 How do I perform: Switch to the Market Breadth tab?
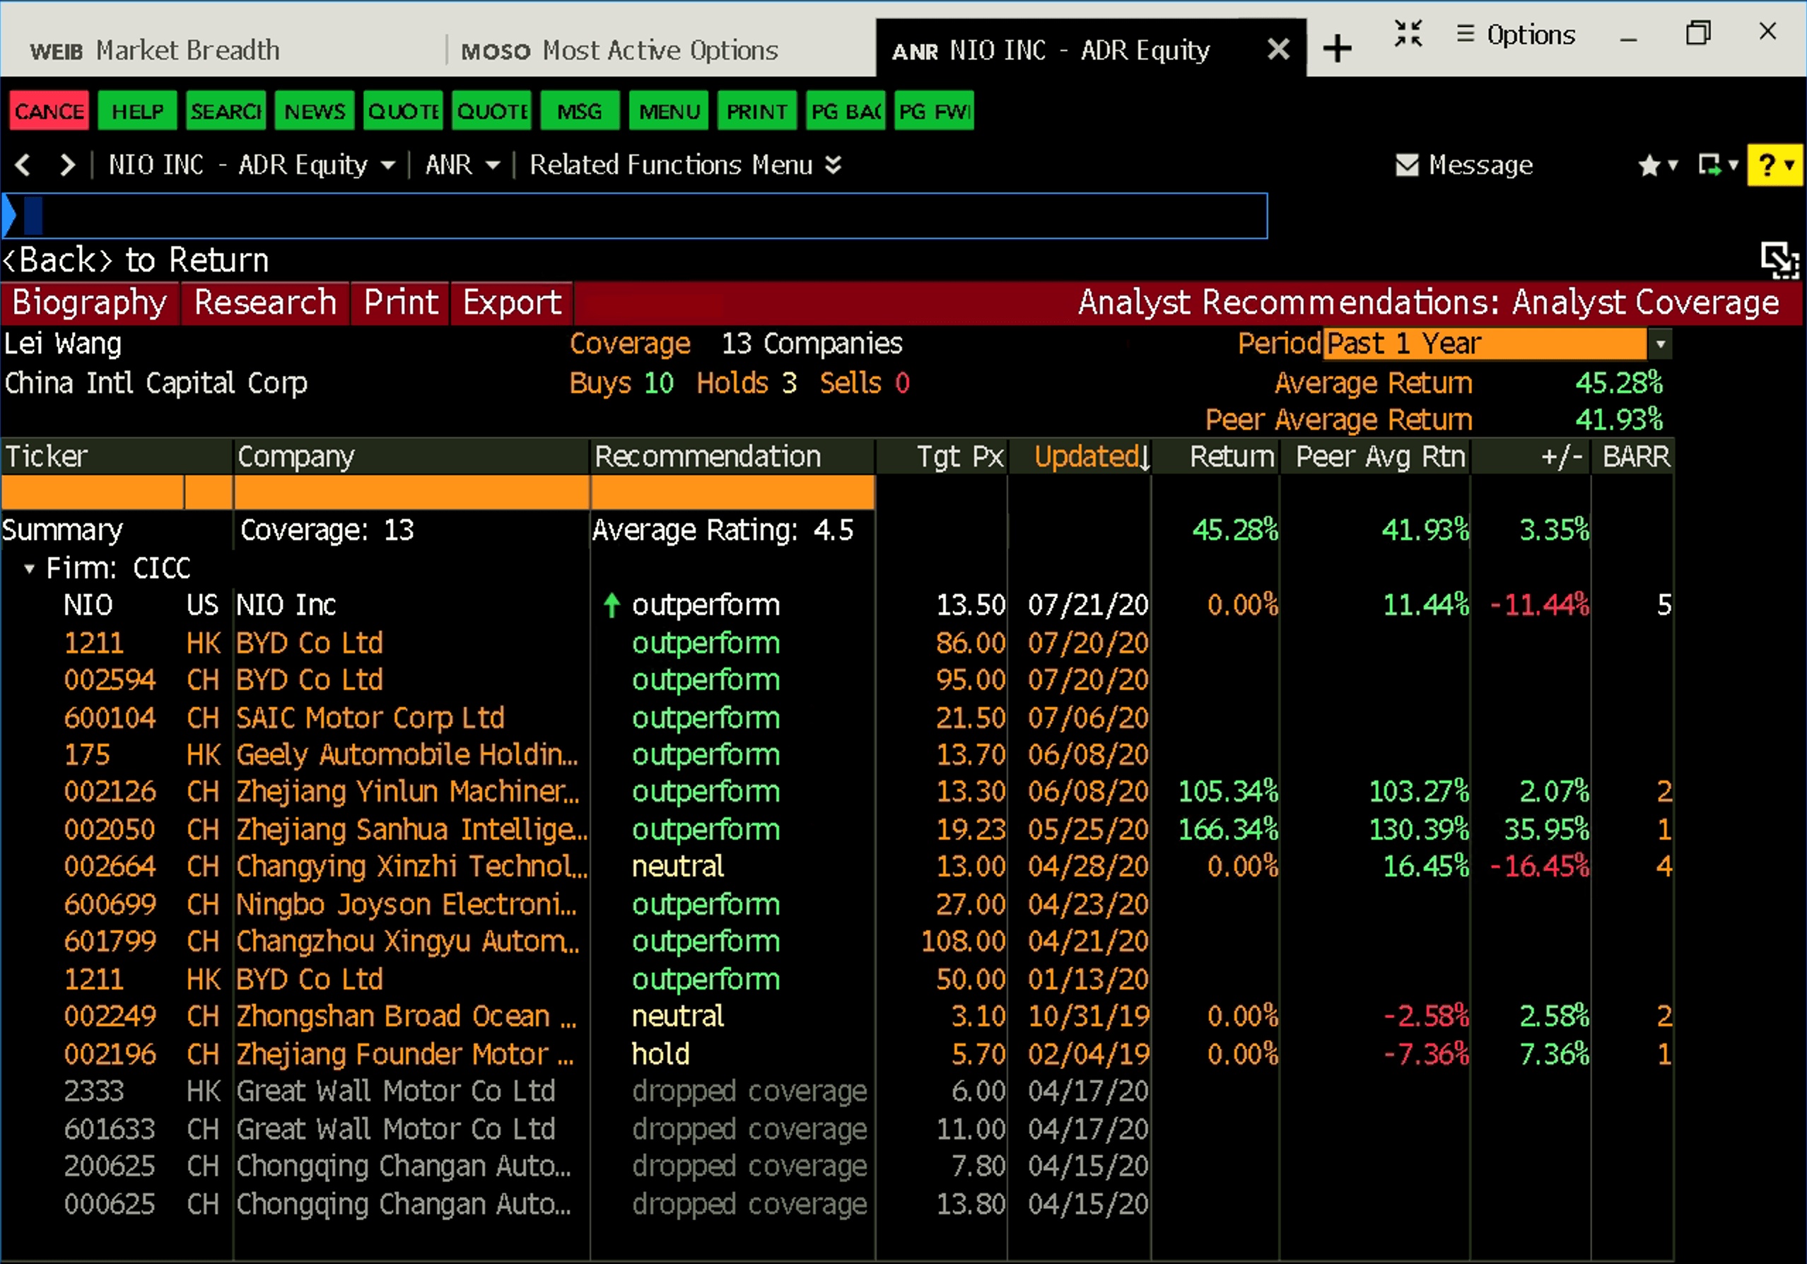tap(155, 50)
